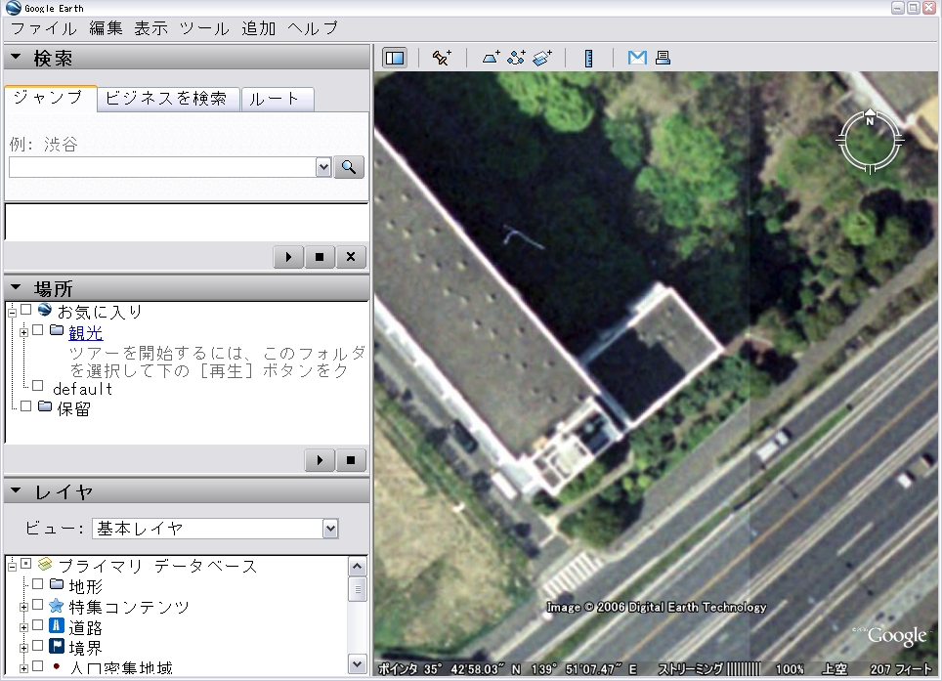The image size is (942, 681).
Task: Click the プライマリ データベース layers icon
Action: [44, 564]
